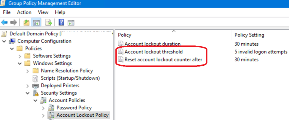Click the Up One Level folder icon
289x120 pixels.
[x=27, y=23]
